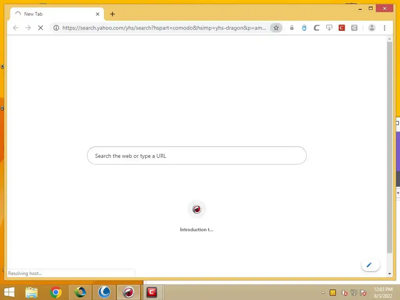Open a new tab with plus button
This screenshot has height=300, width=400.
pos(112,14)
